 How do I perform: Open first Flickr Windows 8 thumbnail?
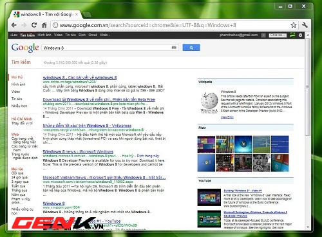[x=206, y=144]
